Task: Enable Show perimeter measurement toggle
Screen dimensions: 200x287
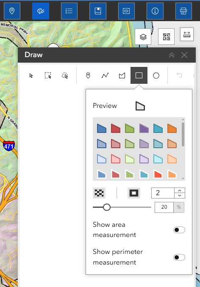Action: tap(179, 257)
